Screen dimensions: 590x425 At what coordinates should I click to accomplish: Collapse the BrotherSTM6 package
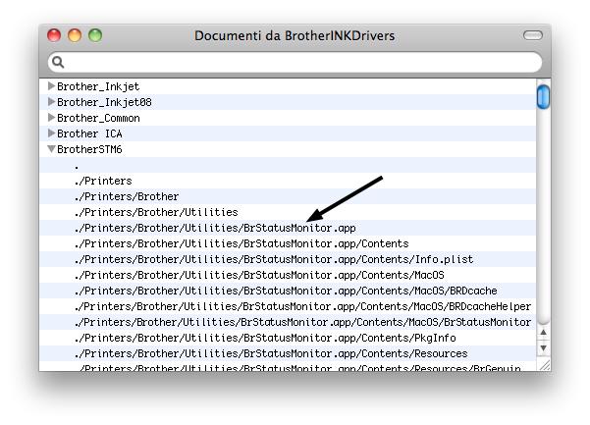(x=52, y=149)
